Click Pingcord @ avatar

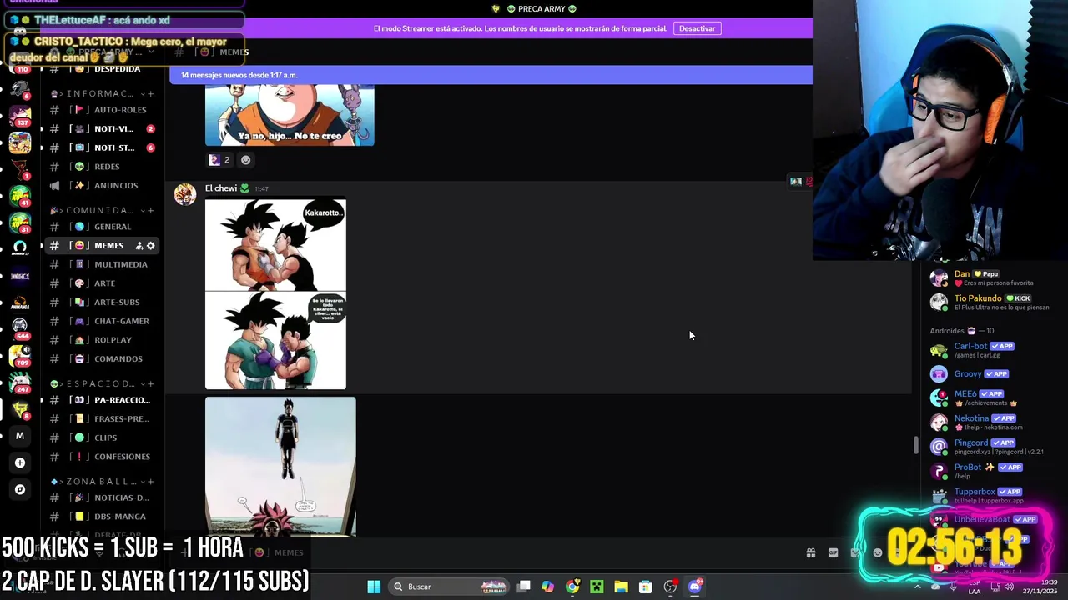pyautogui.click(x=940, y=447)
